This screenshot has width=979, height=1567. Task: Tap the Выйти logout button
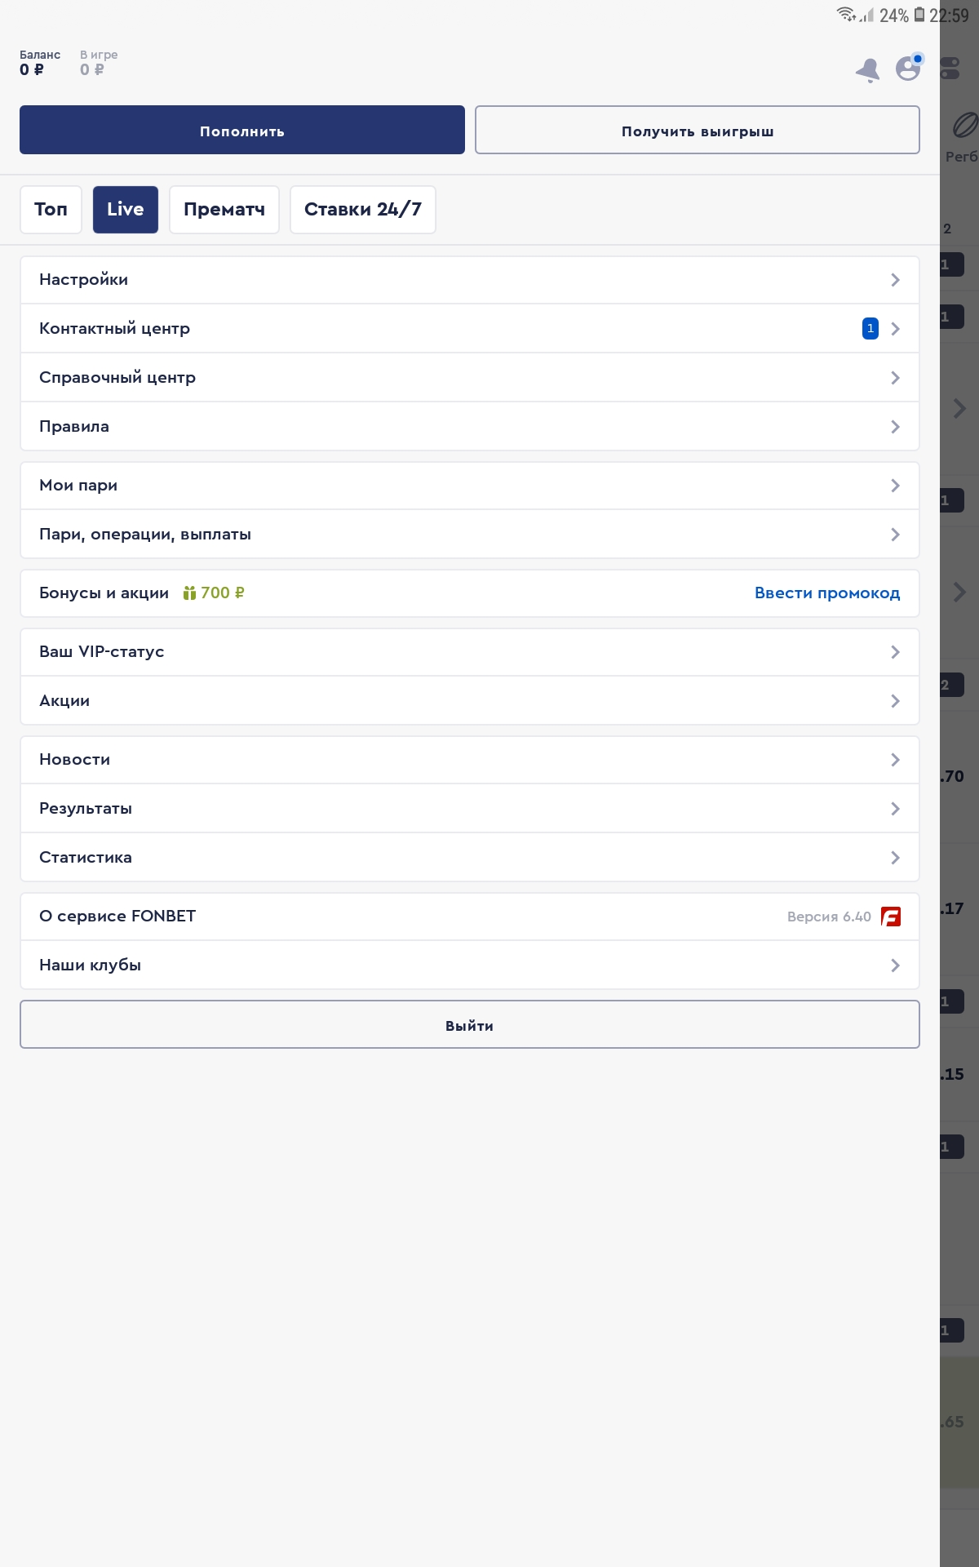[x=470, y=1024]
